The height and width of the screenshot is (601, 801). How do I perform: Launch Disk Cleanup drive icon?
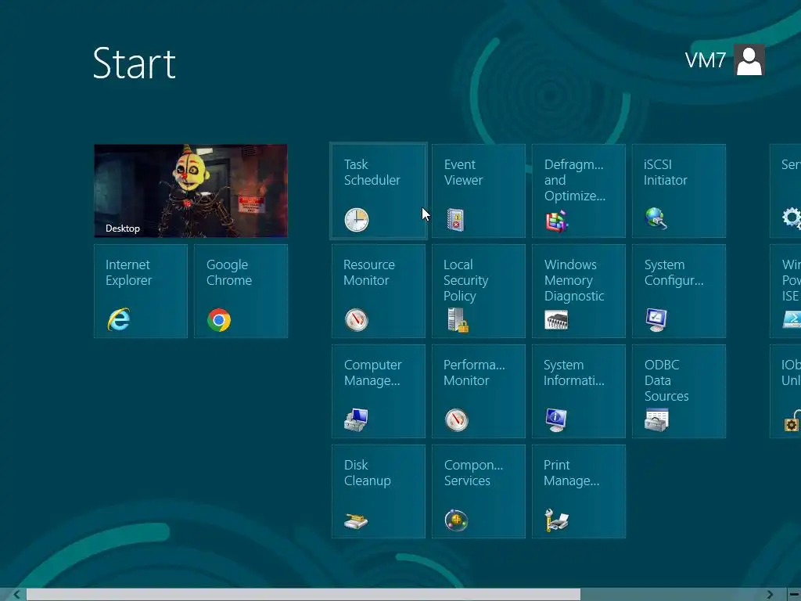(x=356, y=521)
